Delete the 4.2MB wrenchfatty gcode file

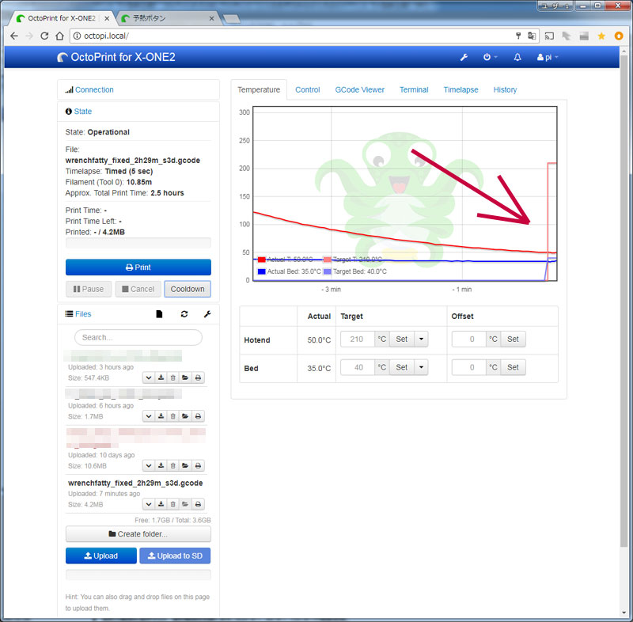pyautogui.click(x=172, y=504)
